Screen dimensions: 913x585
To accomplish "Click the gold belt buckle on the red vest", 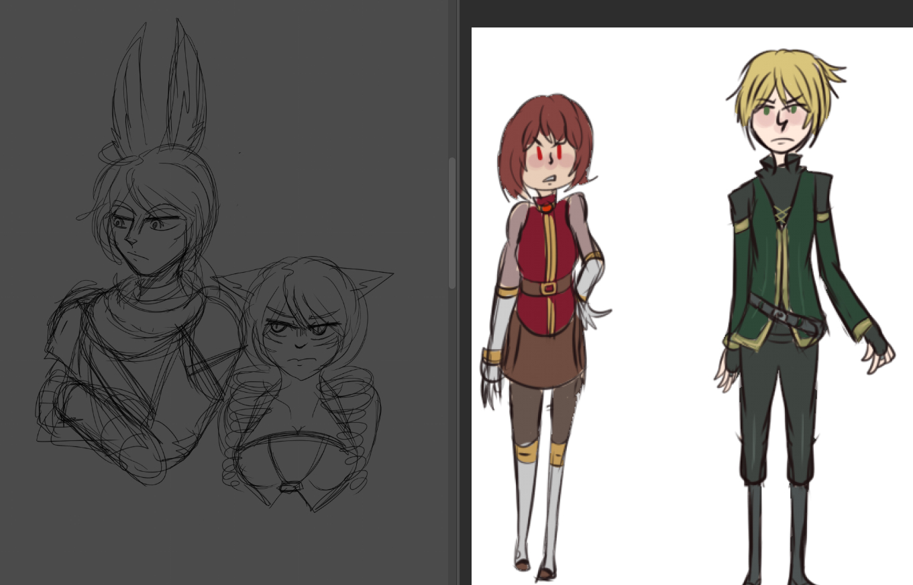I will [549, 288].
